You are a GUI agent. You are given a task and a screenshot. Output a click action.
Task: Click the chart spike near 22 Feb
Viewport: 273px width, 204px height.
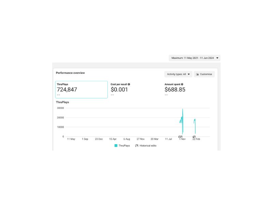pos(195,120)
